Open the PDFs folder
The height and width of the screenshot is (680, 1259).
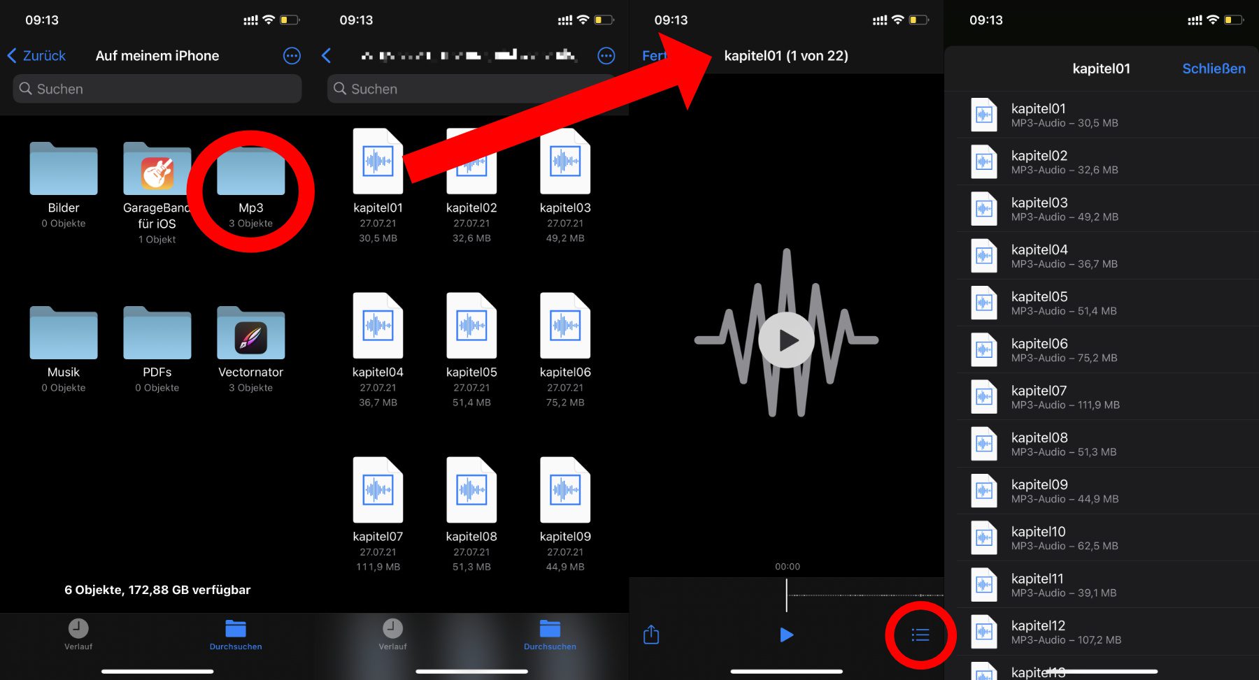click(x=157, y=333)
